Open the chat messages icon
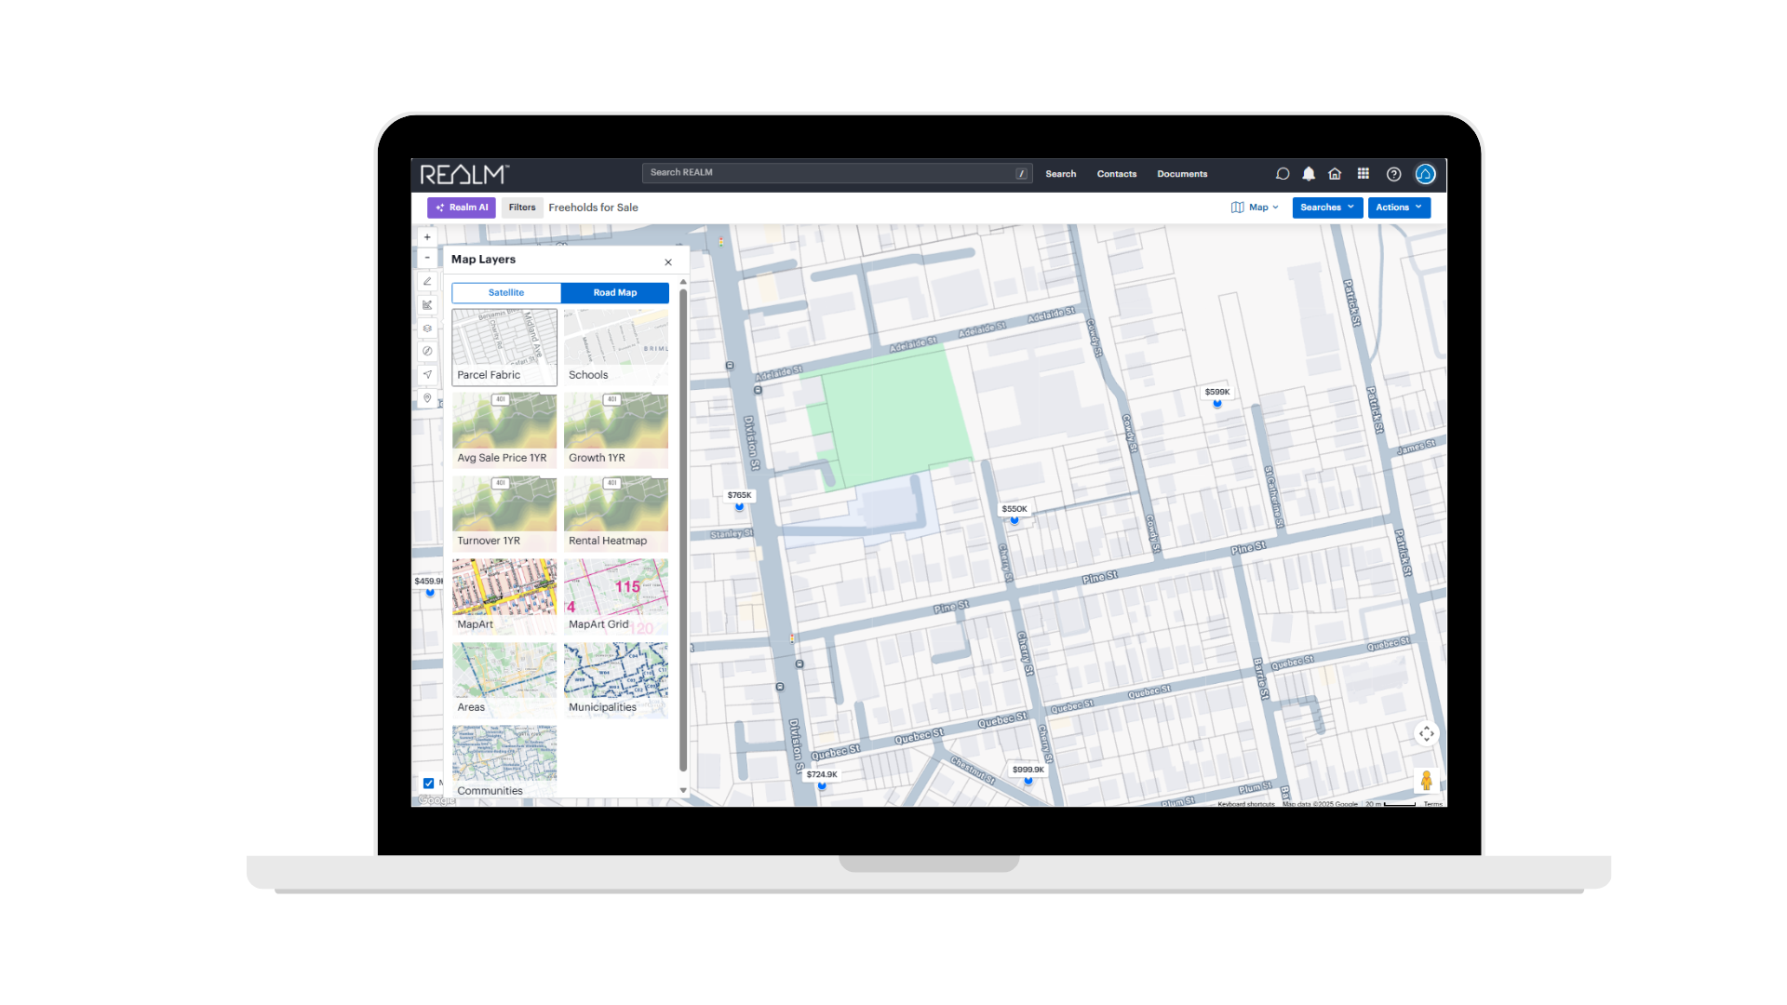1787x1005 pixels. (1283, 174)
